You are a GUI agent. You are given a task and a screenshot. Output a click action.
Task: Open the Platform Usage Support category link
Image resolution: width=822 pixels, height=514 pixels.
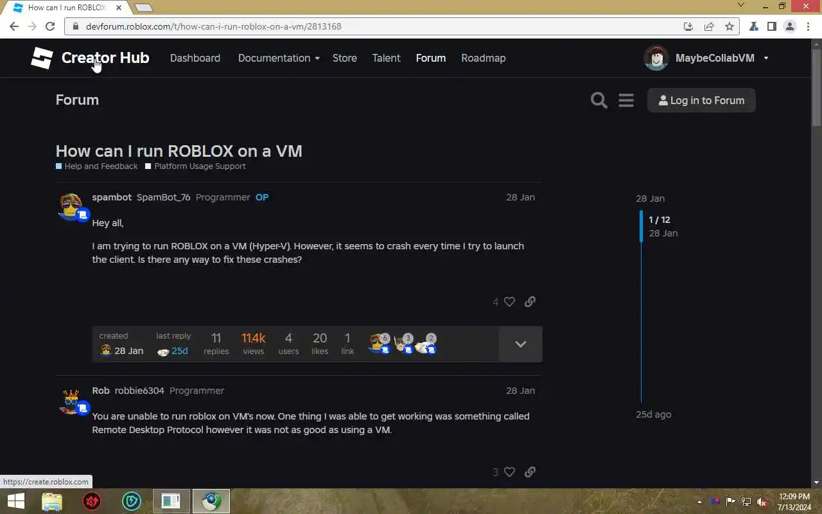click(x=195, y=166)
